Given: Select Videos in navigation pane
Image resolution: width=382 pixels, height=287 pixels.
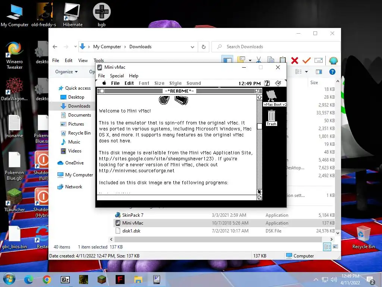Looking at the screenshot, I should point(71,151).
